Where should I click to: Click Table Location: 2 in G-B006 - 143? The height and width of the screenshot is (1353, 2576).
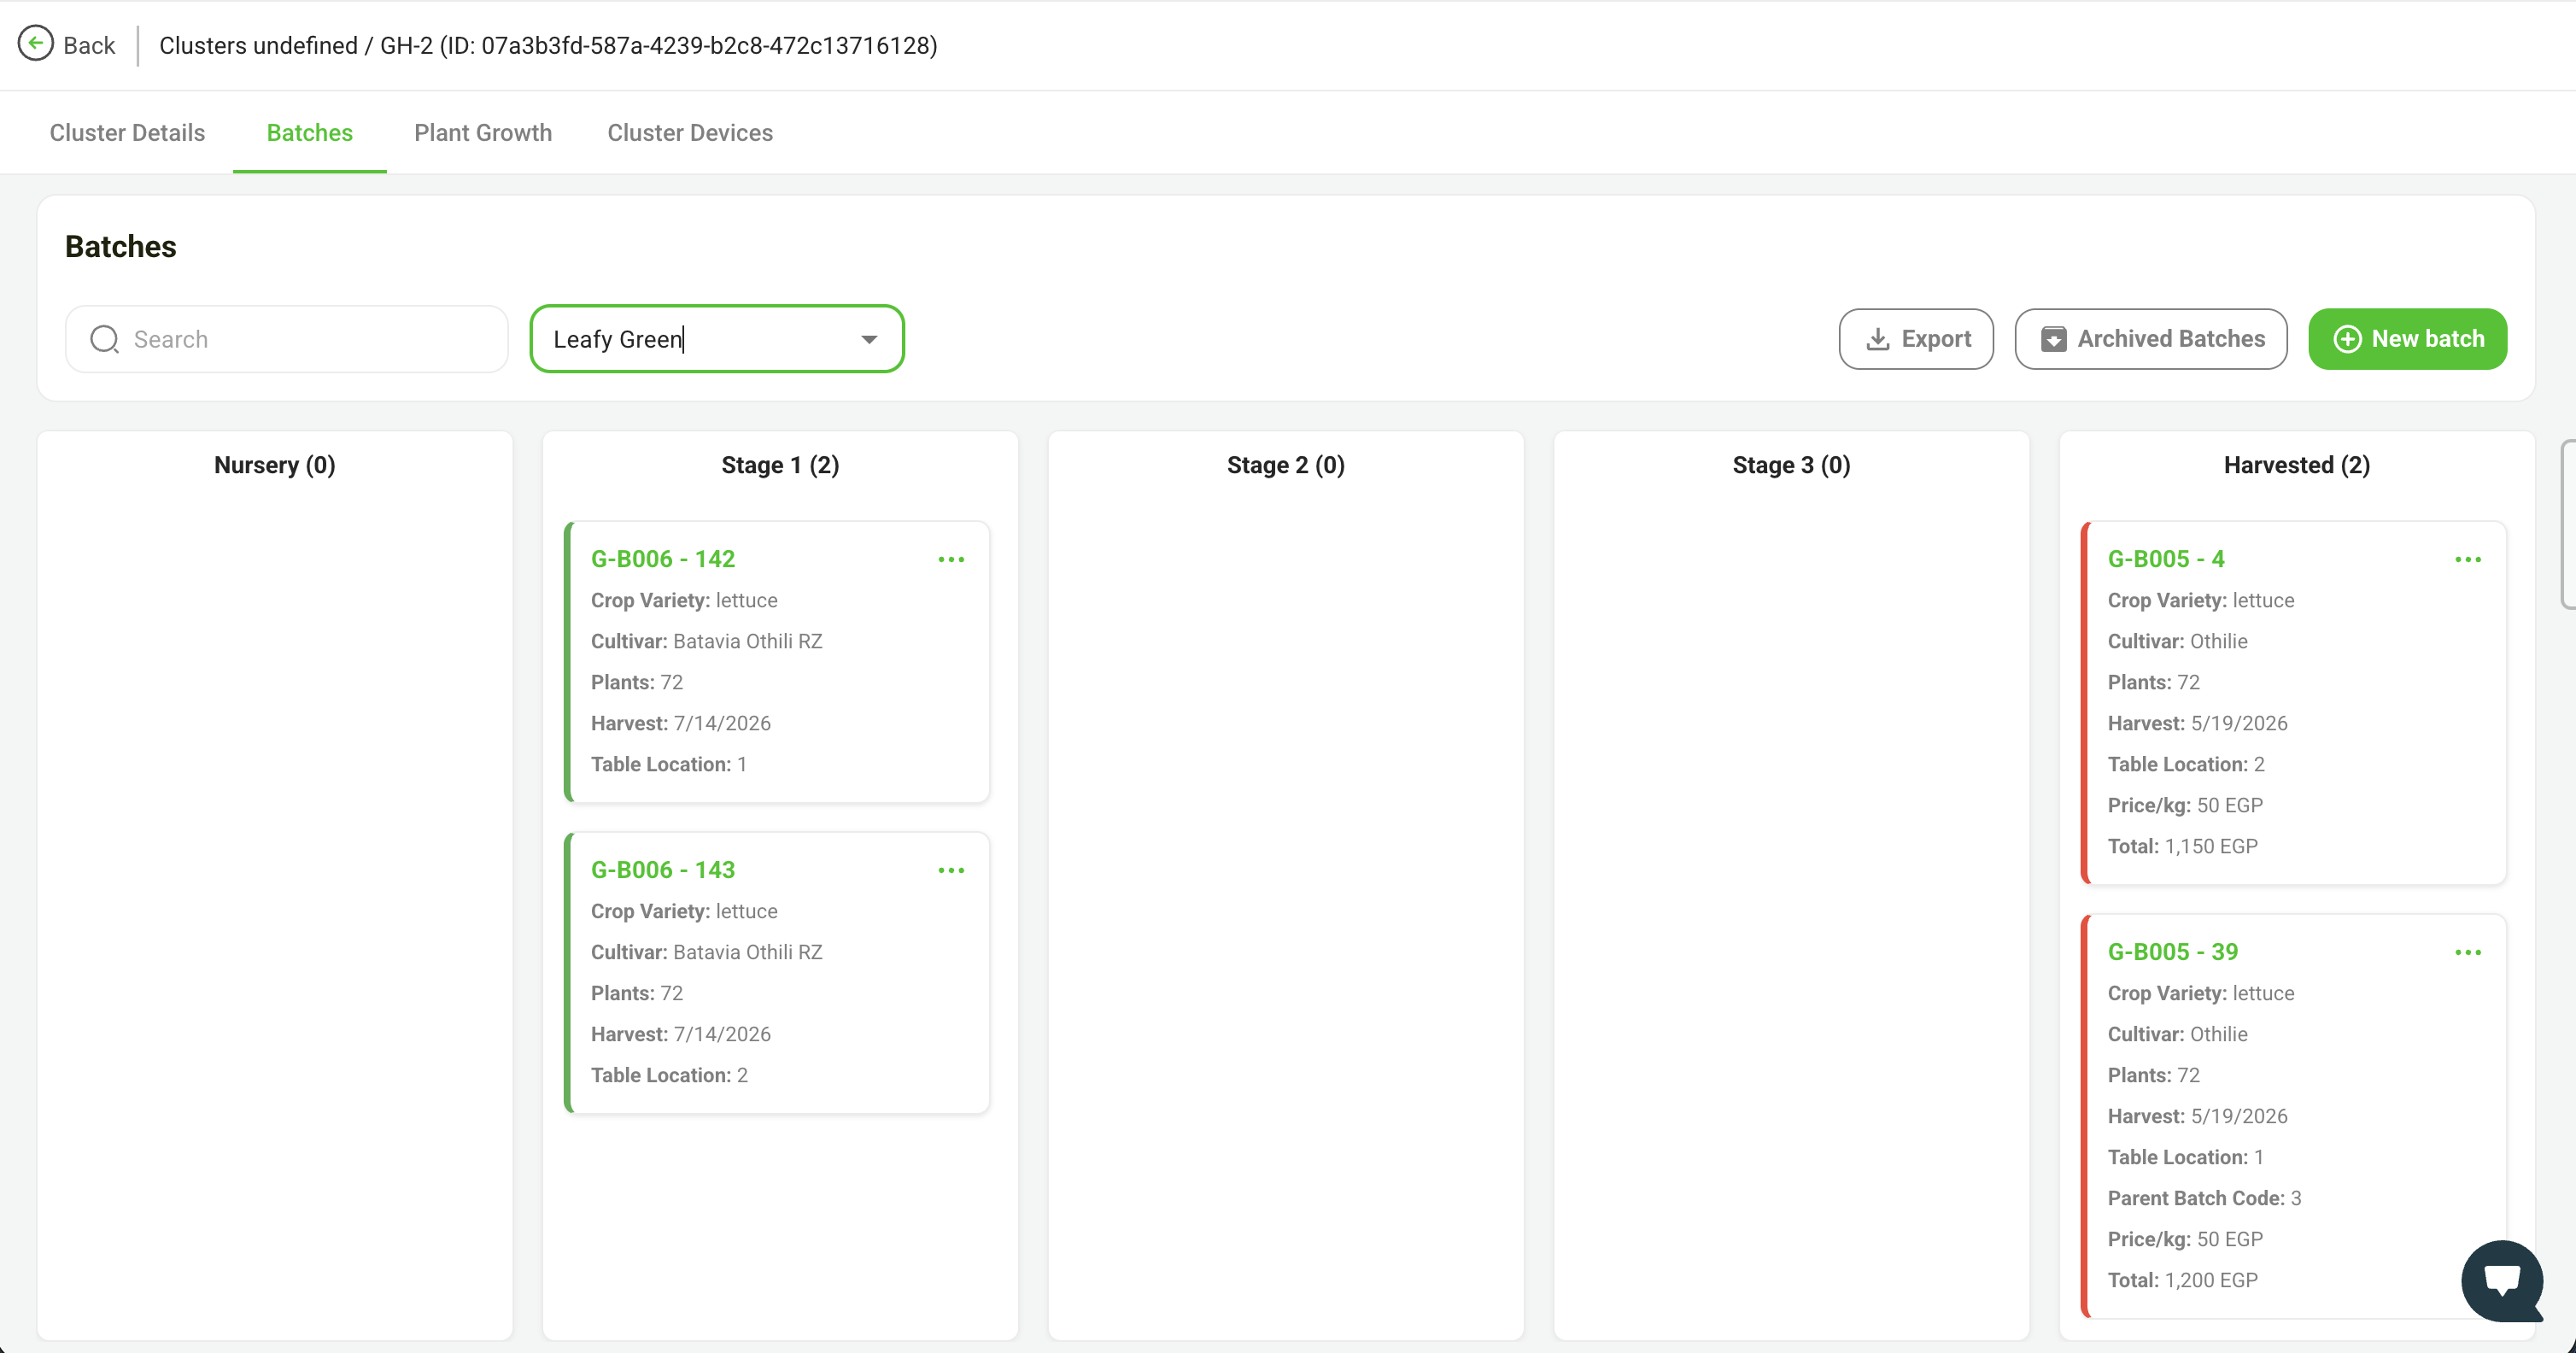[670, 1075]
